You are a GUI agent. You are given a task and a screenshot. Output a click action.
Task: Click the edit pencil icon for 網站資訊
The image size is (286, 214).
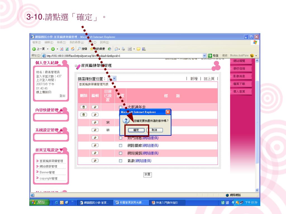click(x=95, y=153)
